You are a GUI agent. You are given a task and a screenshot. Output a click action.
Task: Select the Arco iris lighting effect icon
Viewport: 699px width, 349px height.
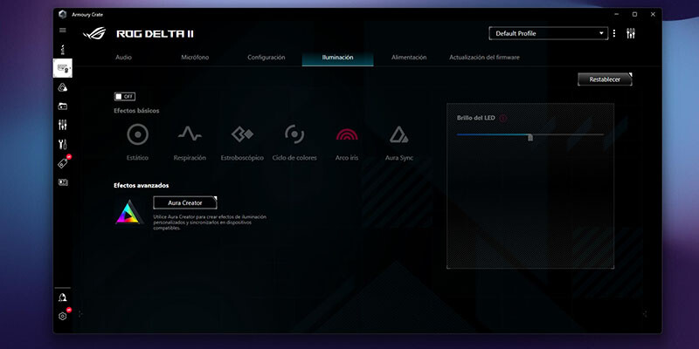click(347, 134)
